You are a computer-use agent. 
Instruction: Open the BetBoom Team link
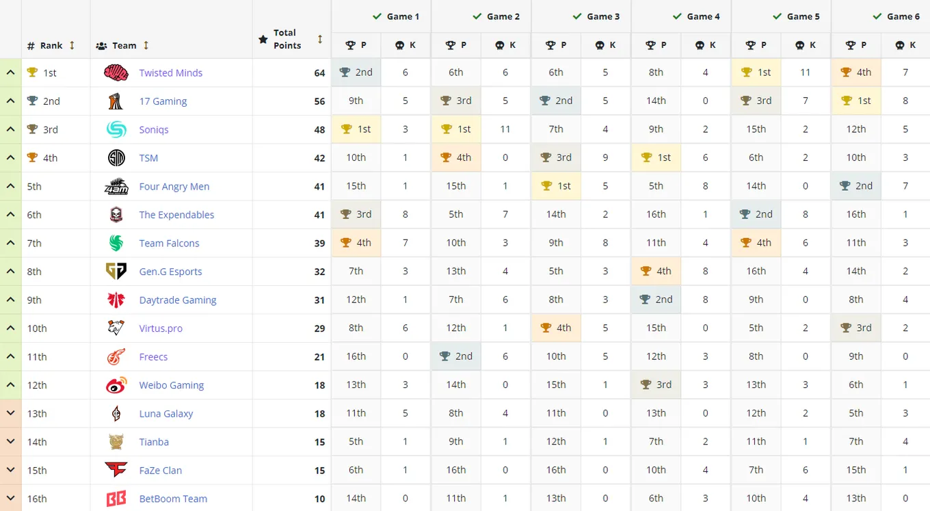tap(173, 499)
